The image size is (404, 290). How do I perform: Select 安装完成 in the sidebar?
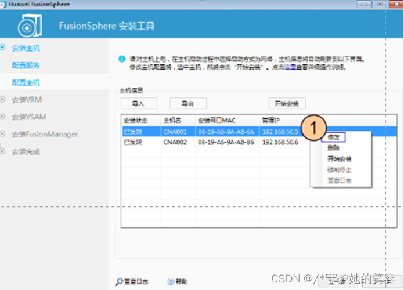pyautogui.click(x=26, y=152)
